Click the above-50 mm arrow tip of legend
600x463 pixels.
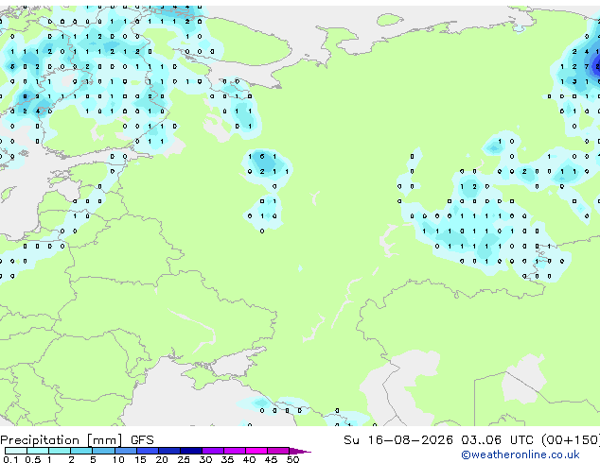(x=300, y=451)
